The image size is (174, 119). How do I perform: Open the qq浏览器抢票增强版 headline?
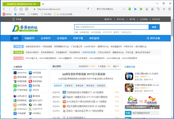(x=84, y=74)
